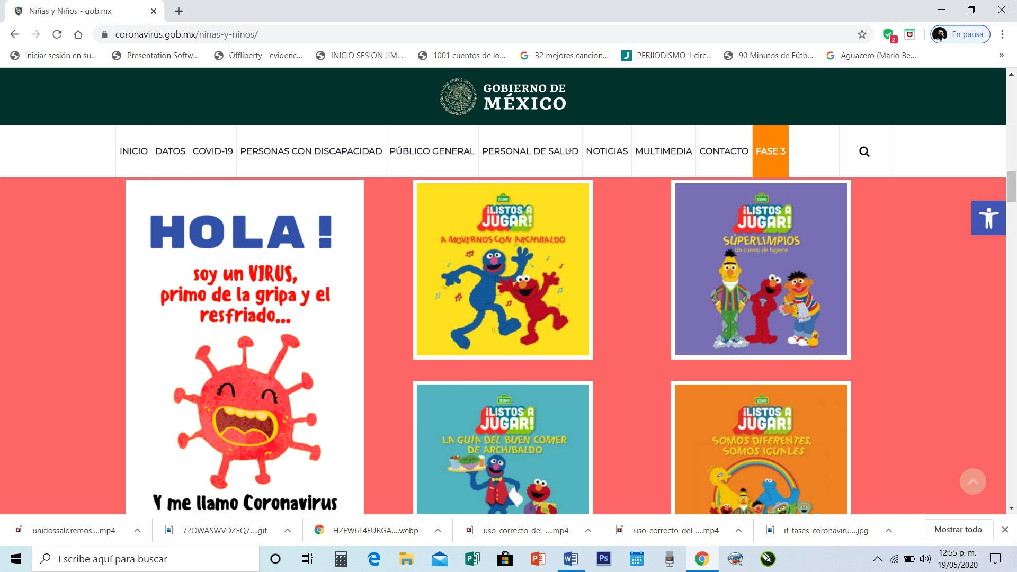The image size is (1017, 572).
Task: Open Microsoft Edge from the taskbar
Action: (x=374, y=559)
